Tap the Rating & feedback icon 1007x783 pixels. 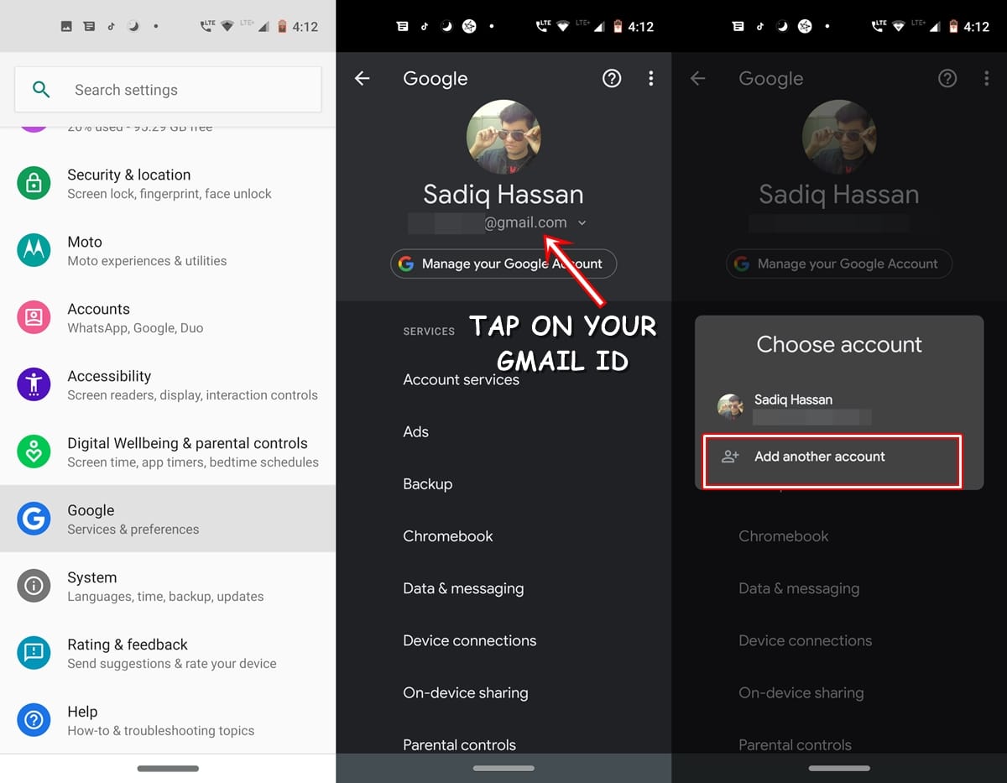point(34,653)
